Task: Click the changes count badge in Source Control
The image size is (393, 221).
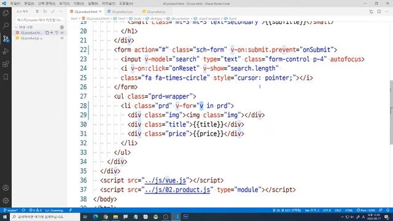Action: coord(61,27)
